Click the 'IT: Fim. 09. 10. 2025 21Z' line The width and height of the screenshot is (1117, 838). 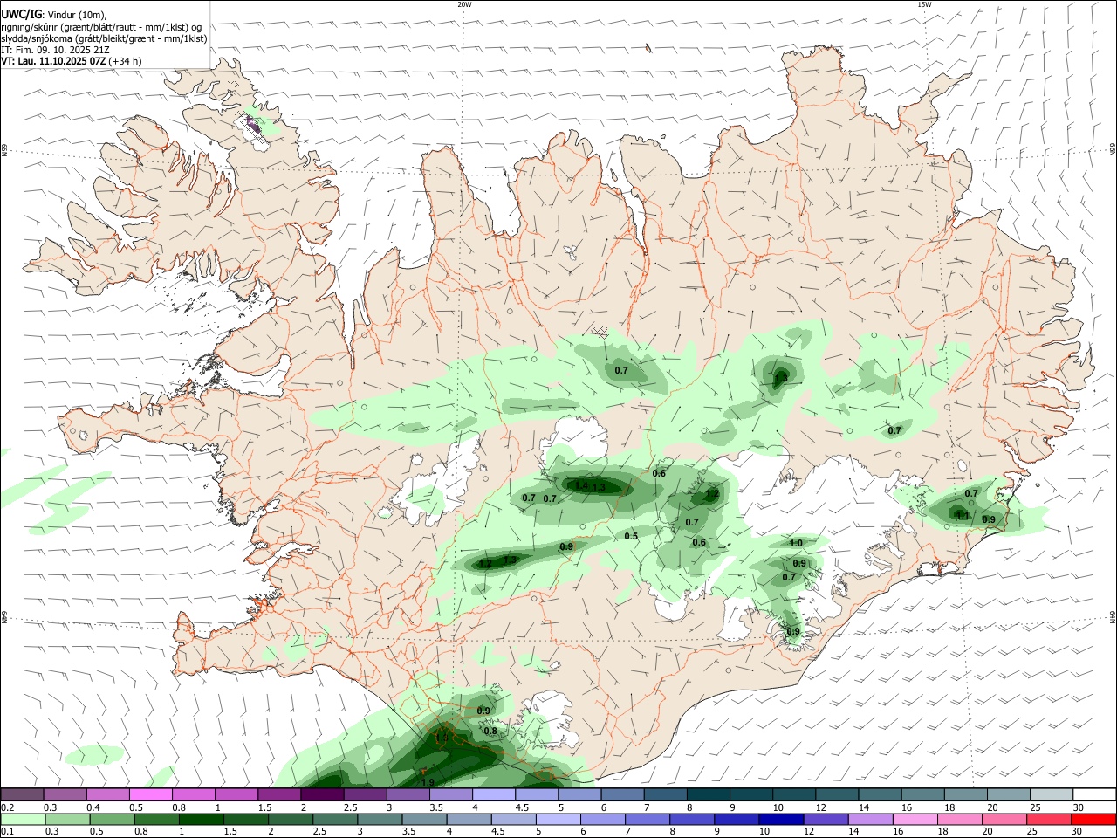55,50
